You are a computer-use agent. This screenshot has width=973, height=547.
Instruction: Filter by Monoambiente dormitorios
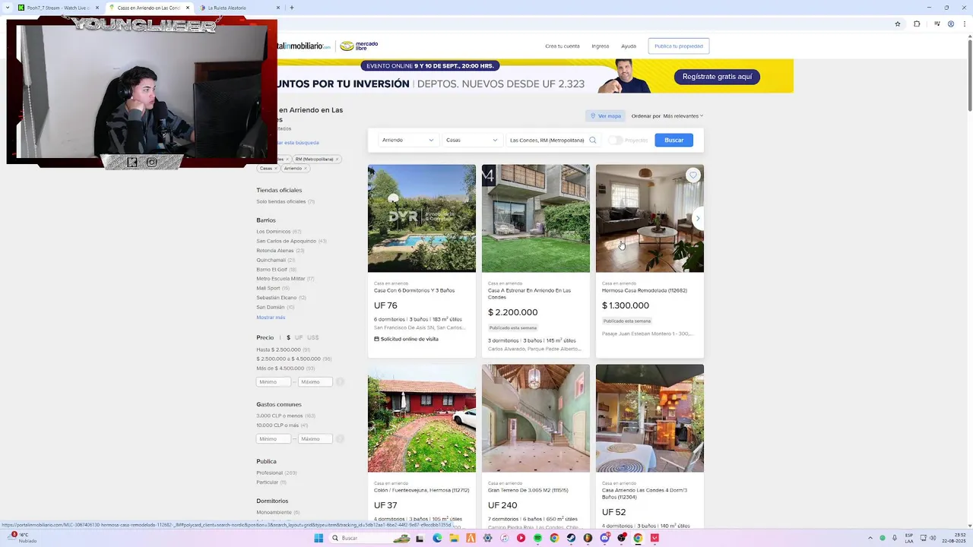(274, 512)
